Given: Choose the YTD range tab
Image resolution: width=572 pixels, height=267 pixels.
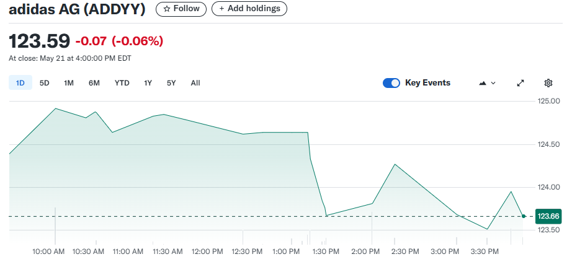Looking at the screenshot, I should click(x=122, y=82).
